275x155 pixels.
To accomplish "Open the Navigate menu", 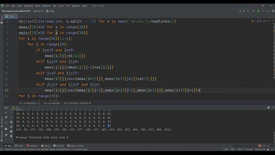I will coord(29,6).
